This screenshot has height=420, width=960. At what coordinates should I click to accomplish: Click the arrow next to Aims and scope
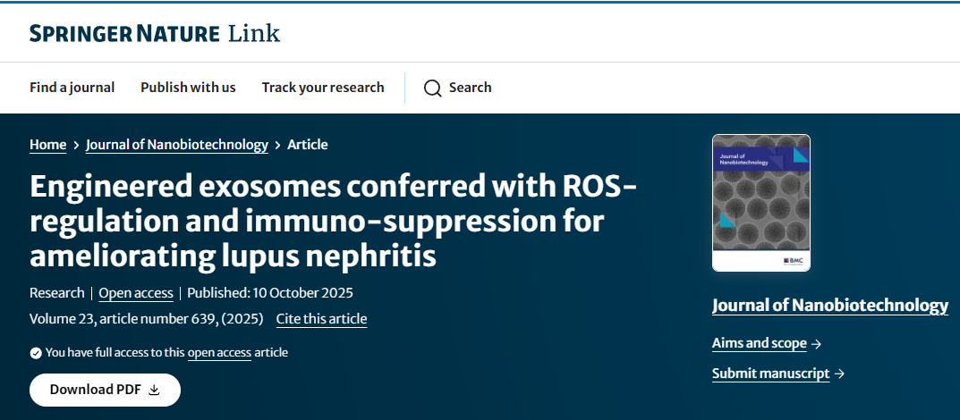click(x=816, y=344)
